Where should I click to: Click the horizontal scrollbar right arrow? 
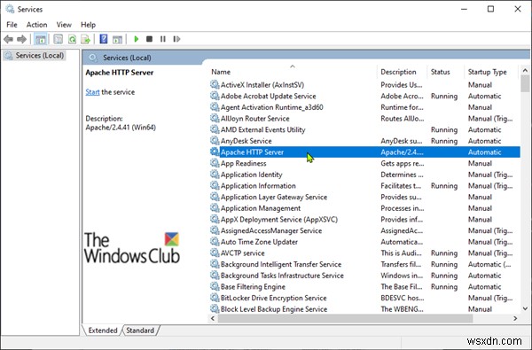tap(515, 318)
